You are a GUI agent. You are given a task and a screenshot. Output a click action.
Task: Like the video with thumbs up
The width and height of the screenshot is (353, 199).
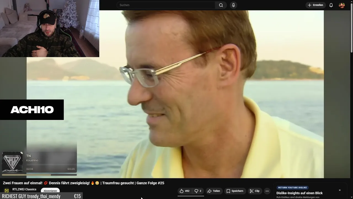(184, 191)
